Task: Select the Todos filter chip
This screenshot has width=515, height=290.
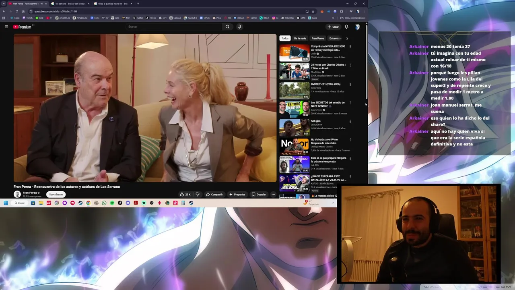Action: tap(285, 38)
